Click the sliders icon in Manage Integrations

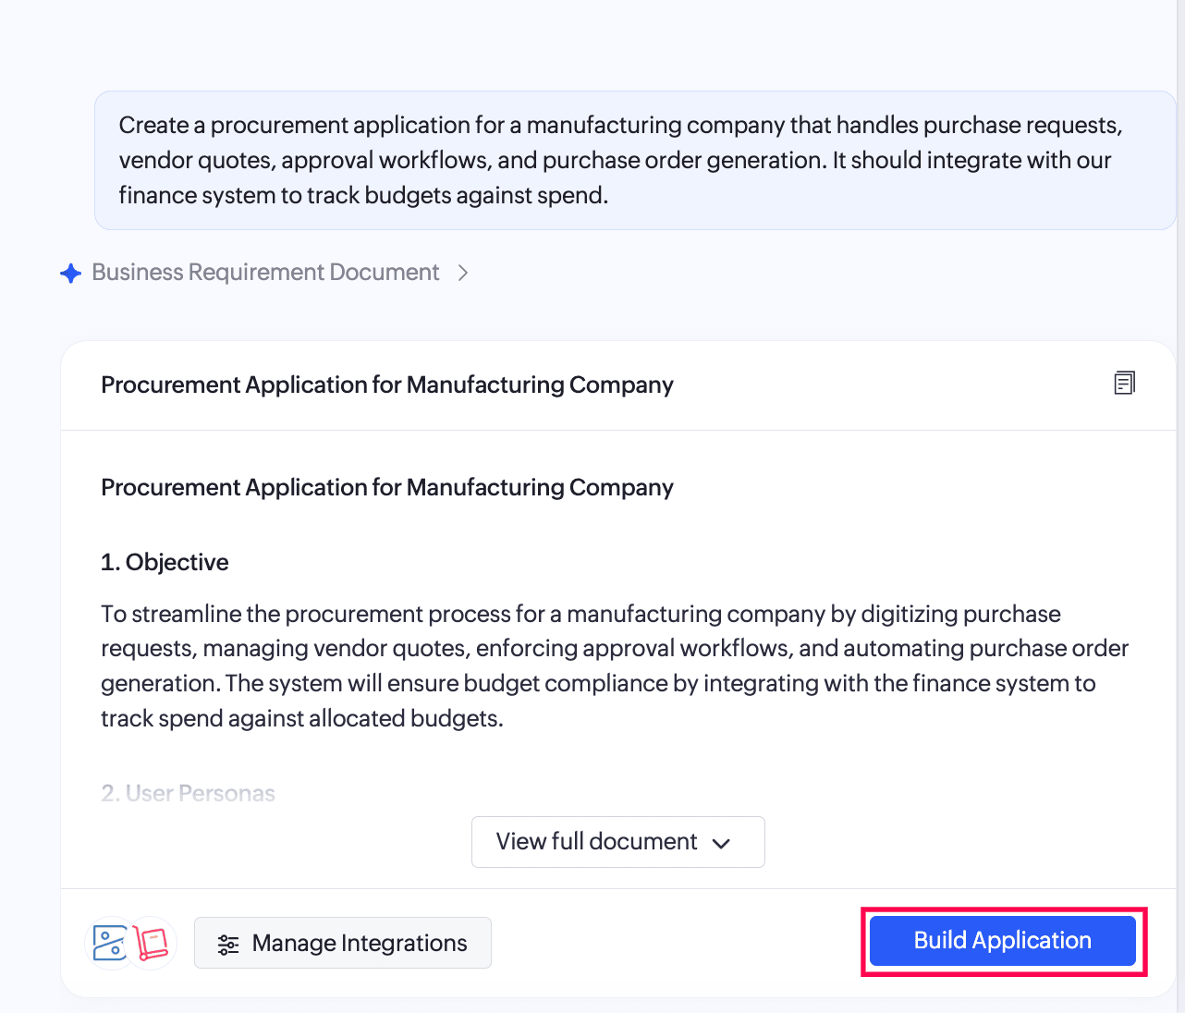(228, 945)
